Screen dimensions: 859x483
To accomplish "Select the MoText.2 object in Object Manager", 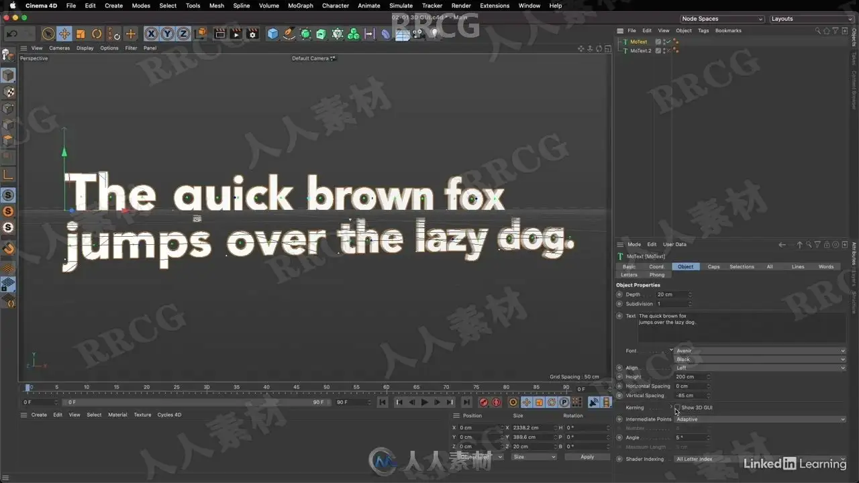I will (640, 51).
